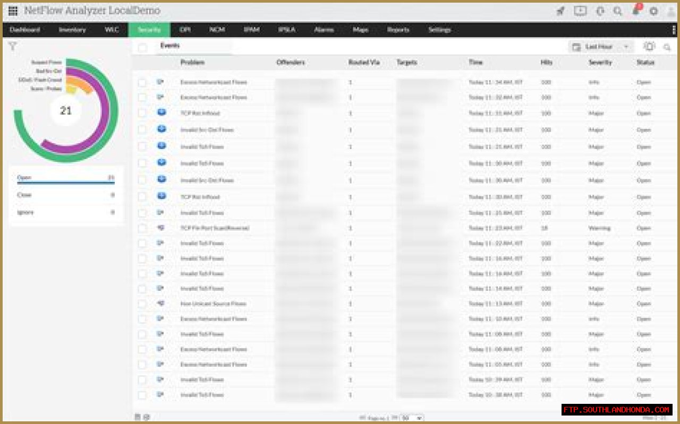The width and height of the screenshot is (680, 424).
Task: Click the Non Unicast Source Flows problem link
Action: tap(213, 304)
